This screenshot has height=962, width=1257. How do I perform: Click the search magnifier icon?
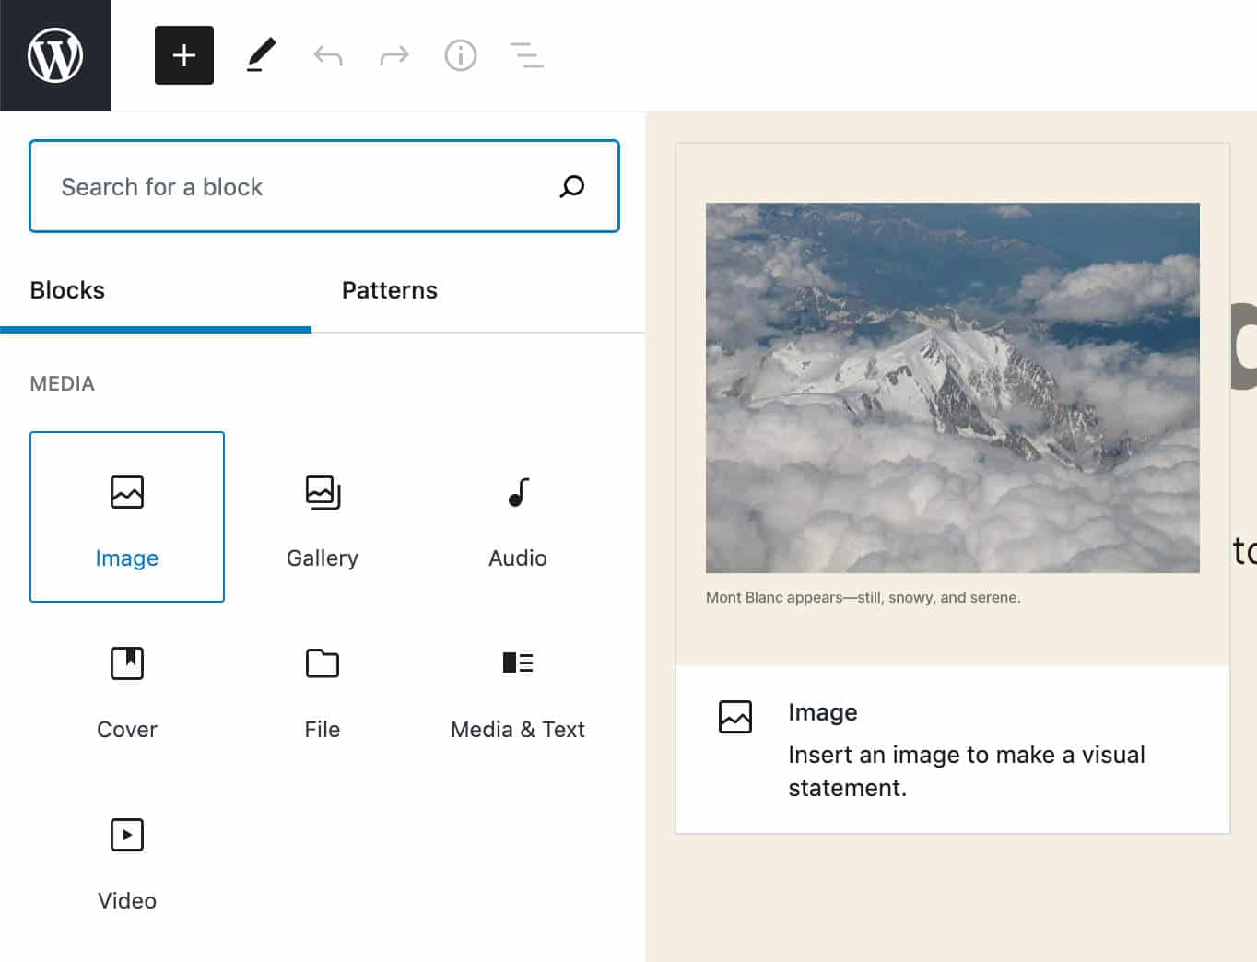pyautogui.click(x=571, y=186)
